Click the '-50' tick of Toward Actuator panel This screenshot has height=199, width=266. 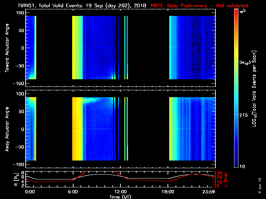pos(20,66)
